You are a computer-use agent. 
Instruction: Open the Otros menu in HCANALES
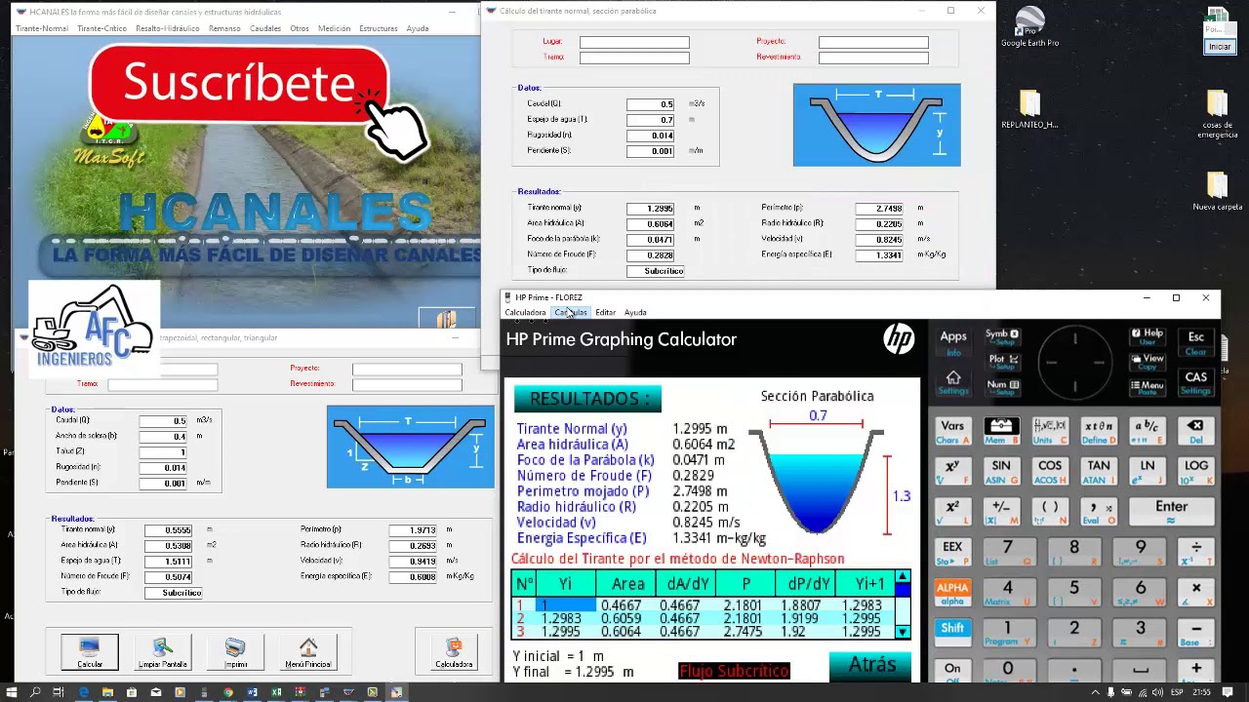click(300, 28)
